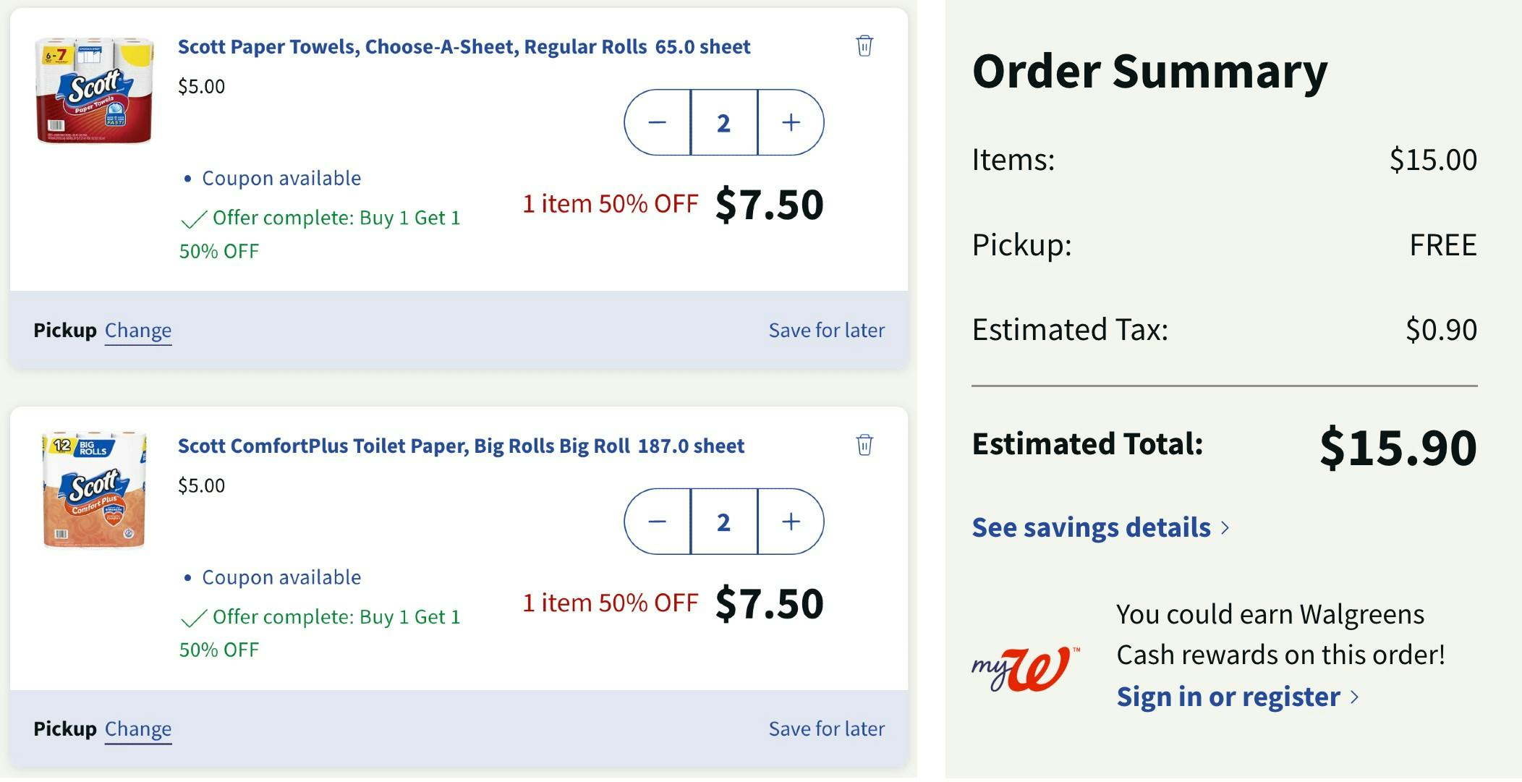This screenshot has width=1522, height=782.
Task: Open Scott ComfortPlus Toilet Paper product image
Action: point(94,490)
